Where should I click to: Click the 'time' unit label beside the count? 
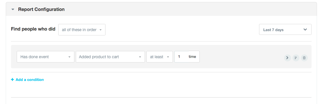192,56
